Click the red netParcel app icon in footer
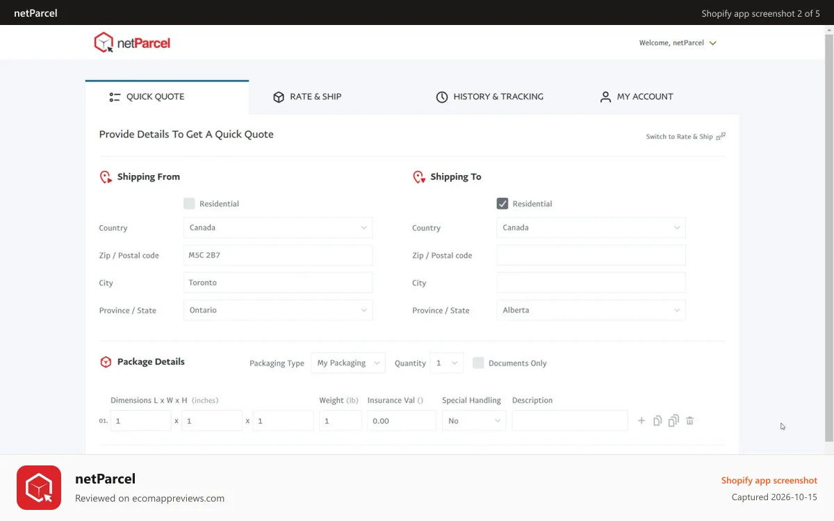 point(39,488)
